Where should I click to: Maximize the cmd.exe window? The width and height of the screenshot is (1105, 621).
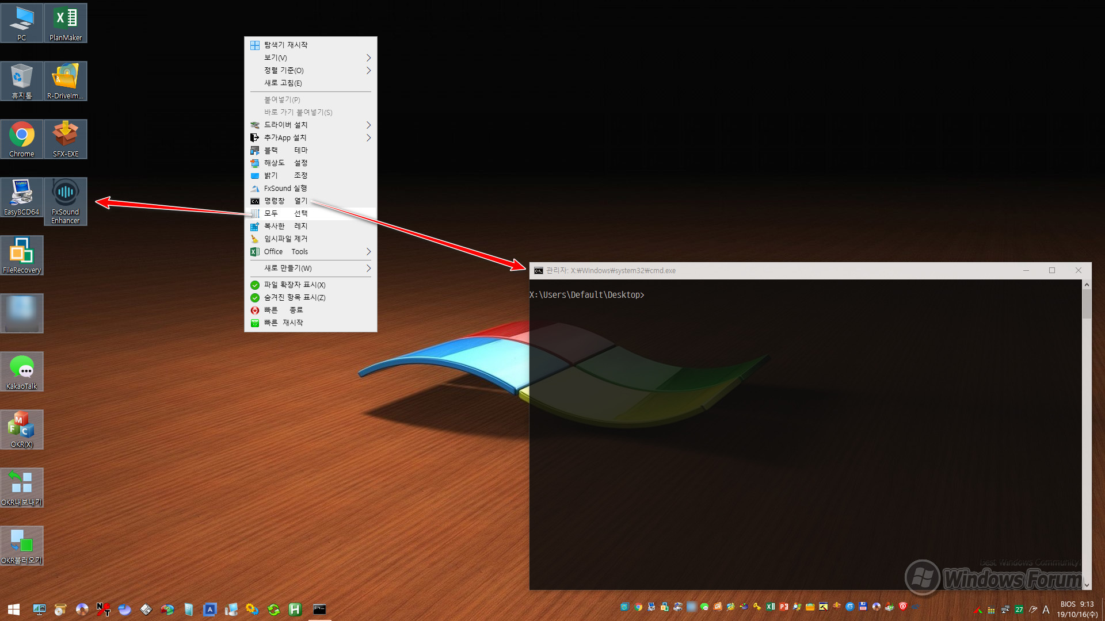coord(1052,271)
